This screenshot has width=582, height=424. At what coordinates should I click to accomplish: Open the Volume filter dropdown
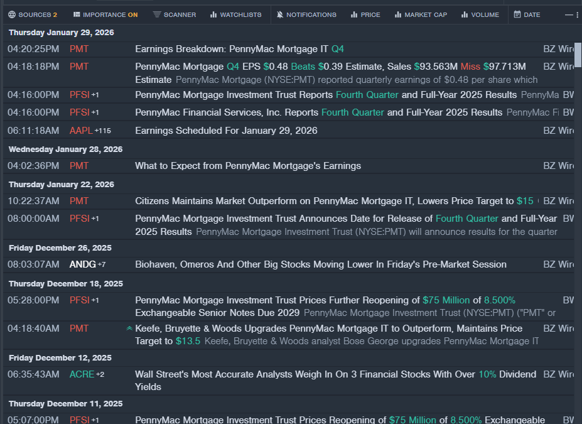tap(480, 14)
